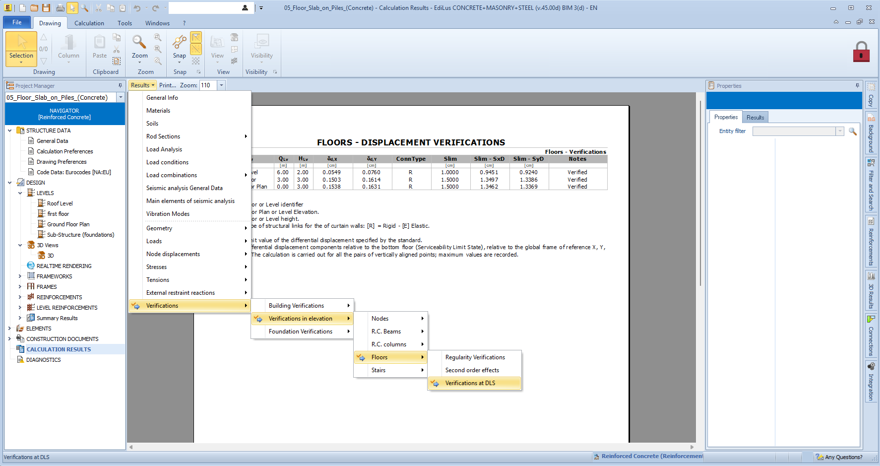This screenshot has height=466, width=880.
Task: Click the large Zoom magnifier in ribbon
Action: pyautogui.click(x=139, y=43)
